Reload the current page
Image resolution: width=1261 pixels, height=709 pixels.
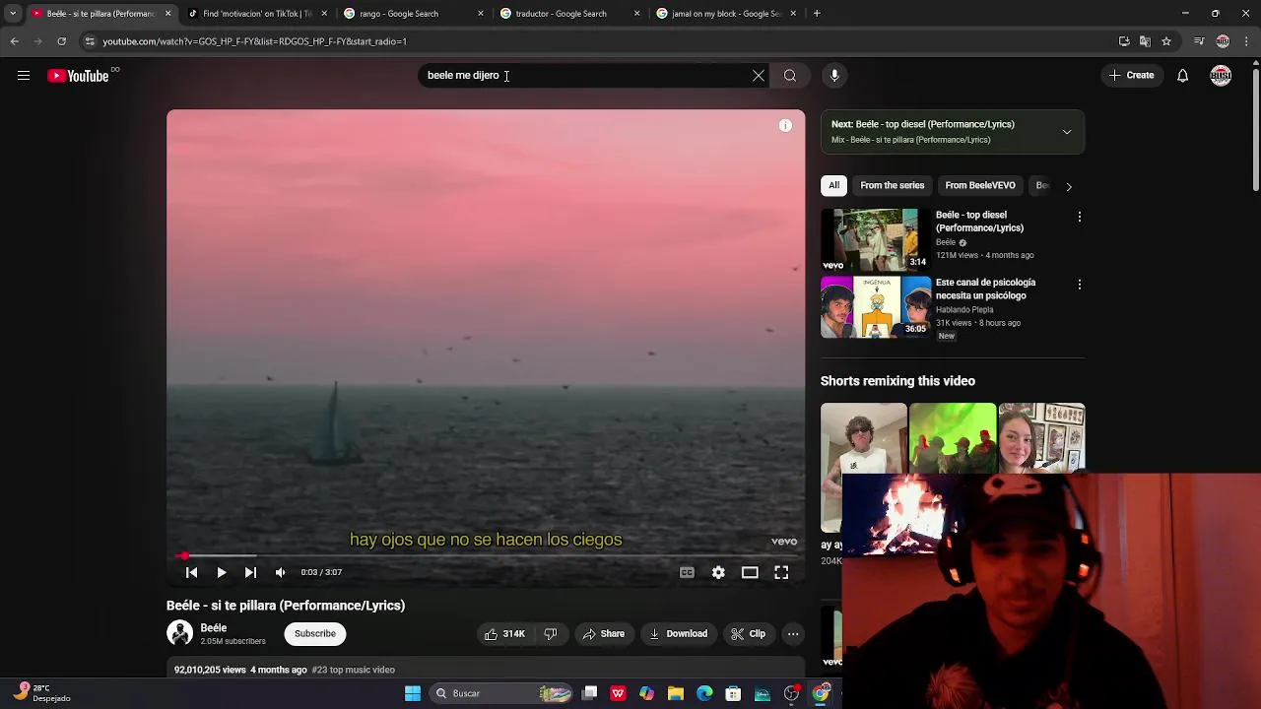tap(61, 41)
